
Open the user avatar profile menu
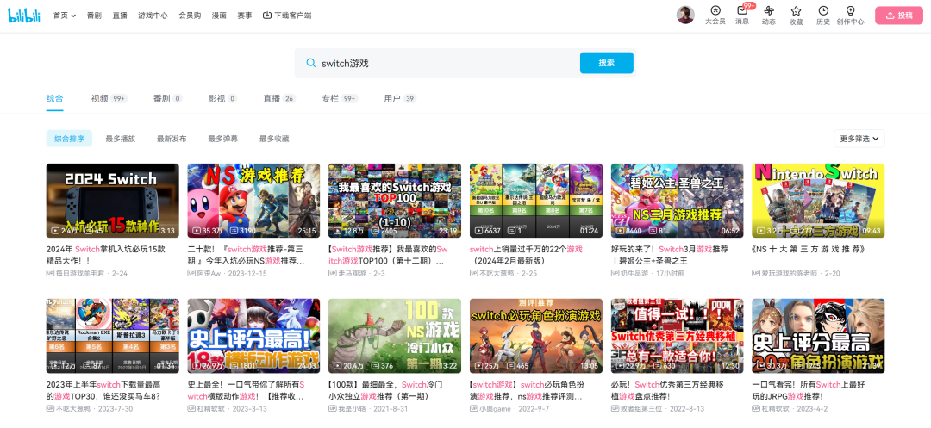(685, 16)
